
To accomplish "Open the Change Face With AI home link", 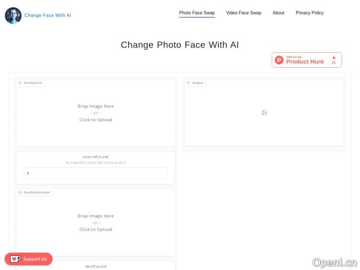I will (48, 15).
